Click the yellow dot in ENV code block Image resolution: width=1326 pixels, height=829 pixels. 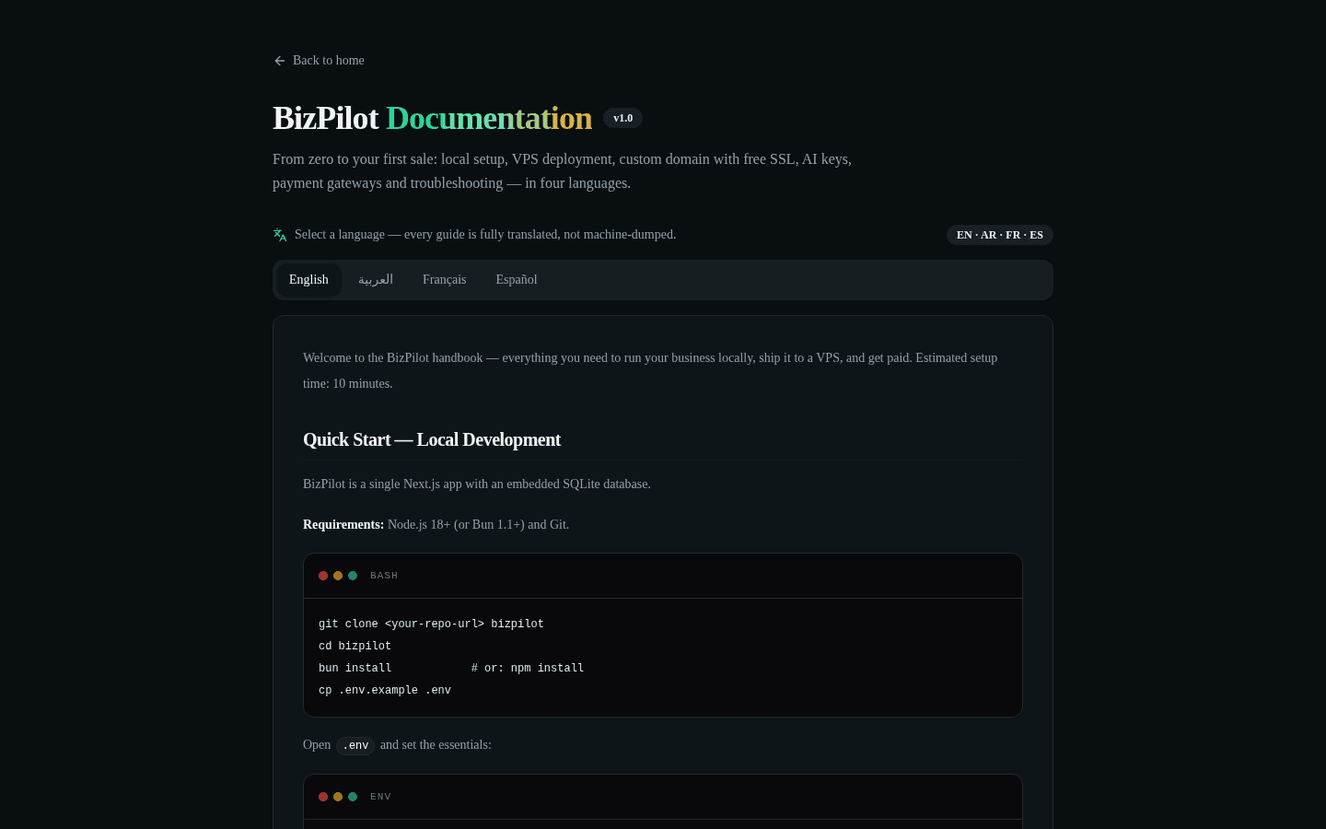[x=338, y=797]
